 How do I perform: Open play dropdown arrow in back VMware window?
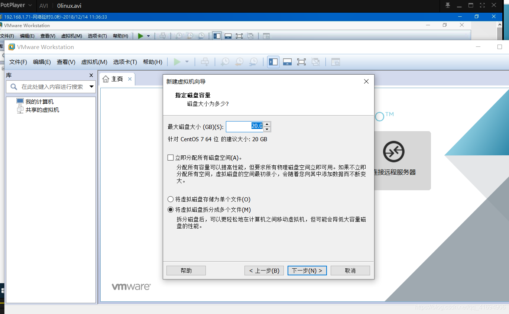(148, 36)
